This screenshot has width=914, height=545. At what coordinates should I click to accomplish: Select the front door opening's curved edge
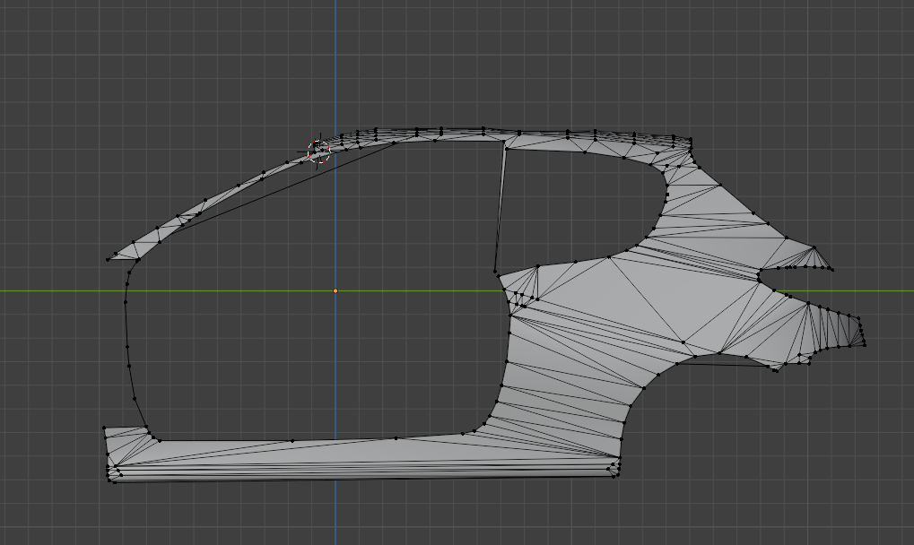coord(127,343)
